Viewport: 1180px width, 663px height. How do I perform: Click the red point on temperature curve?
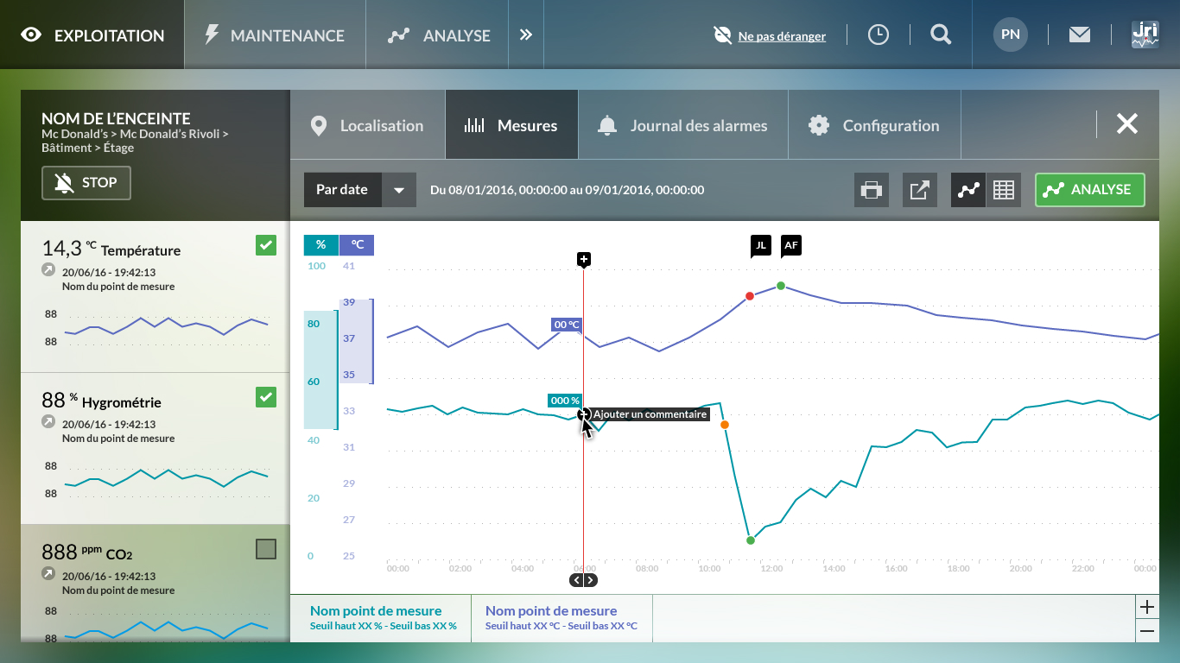point(750,296)
